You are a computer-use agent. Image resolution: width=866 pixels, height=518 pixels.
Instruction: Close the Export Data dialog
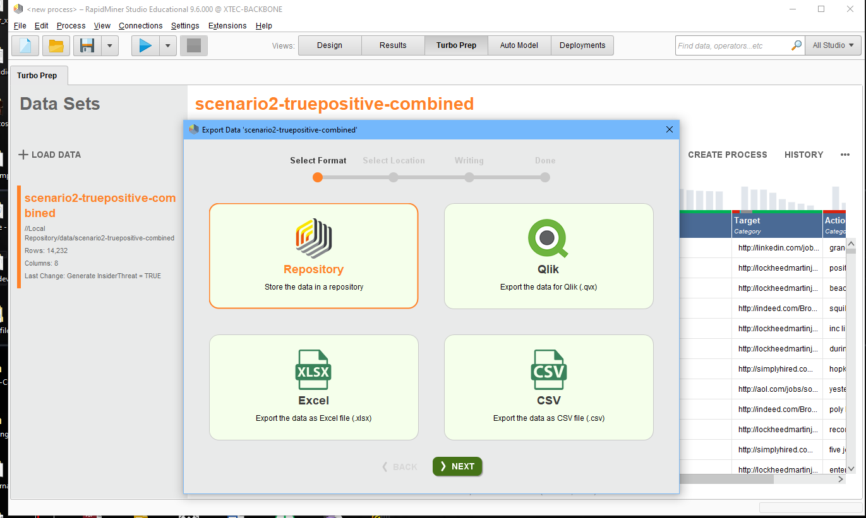(670, 129)
